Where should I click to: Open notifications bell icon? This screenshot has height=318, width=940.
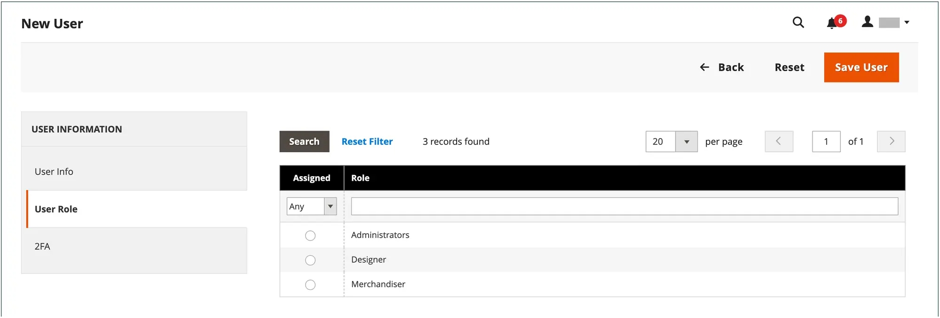832,23
